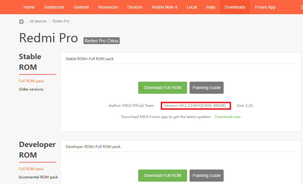Open the Forum App nav item
The height and width of the screenshot is (184, 303).
(265, 7)
